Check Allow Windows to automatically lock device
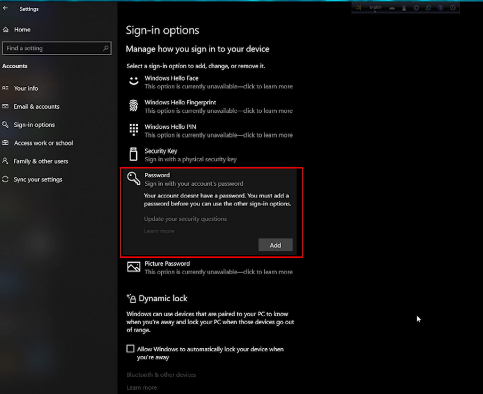Screen dimensions: 483x394 coord(131,348)
